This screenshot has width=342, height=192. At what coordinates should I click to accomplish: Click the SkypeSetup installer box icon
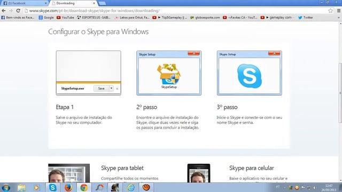(x=169, y=74)
